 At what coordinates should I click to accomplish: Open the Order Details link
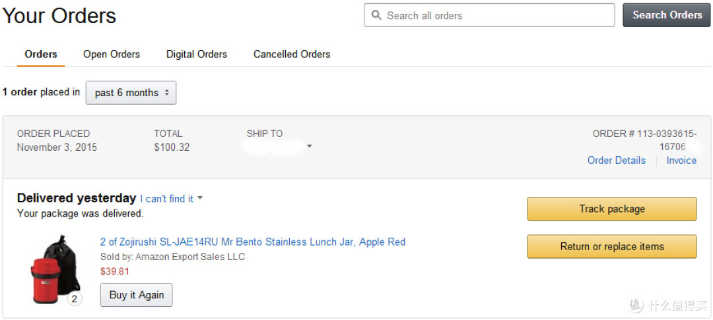click(616, 161)
